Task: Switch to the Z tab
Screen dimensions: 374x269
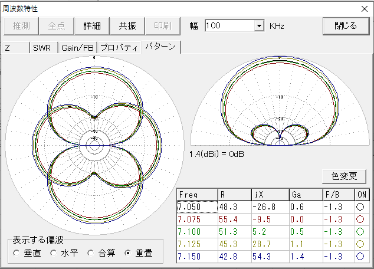Action: [16, 48]
